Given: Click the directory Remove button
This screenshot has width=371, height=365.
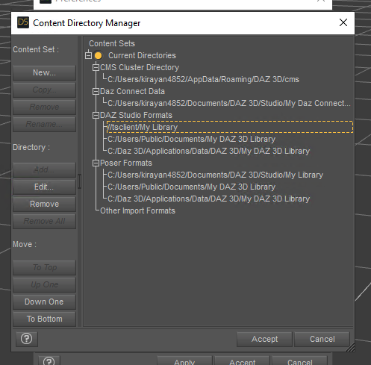Looking at the screenshot, I should (x=44, y=204).
